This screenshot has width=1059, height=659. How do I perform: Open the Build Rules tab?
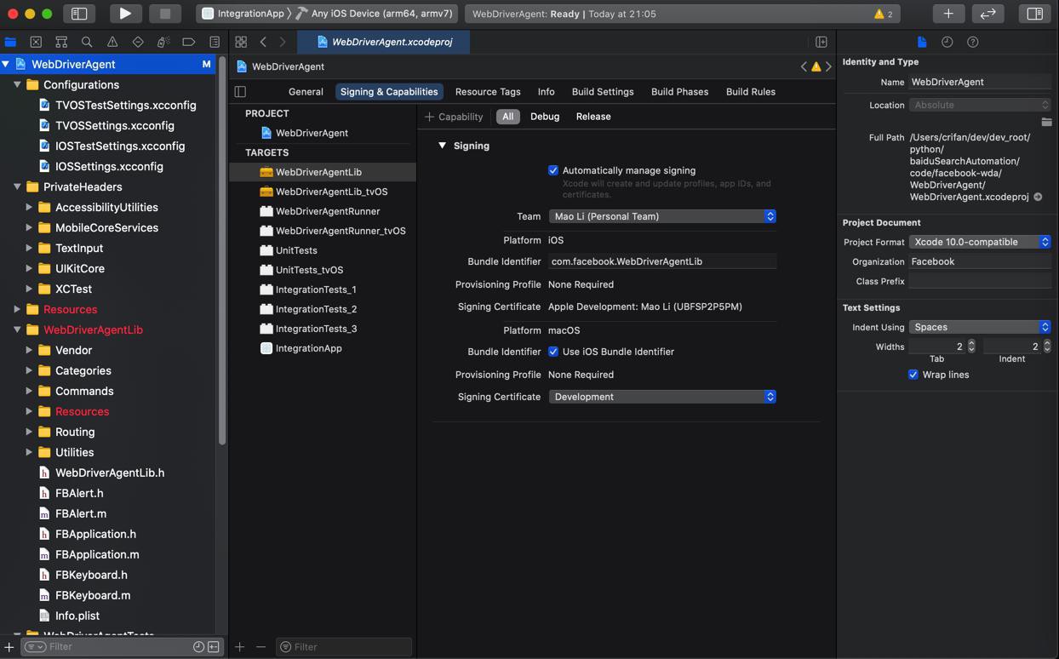coord(751,92)
